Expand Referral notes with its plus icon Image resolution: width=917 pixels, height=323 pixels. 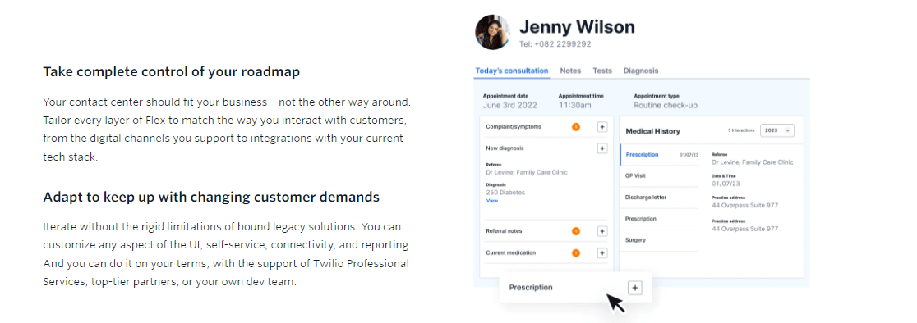coord(601,231)
